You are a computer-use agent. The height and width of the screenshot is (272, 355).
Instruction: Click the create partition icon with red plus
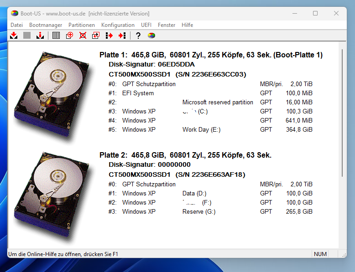(x=69, y=36)
